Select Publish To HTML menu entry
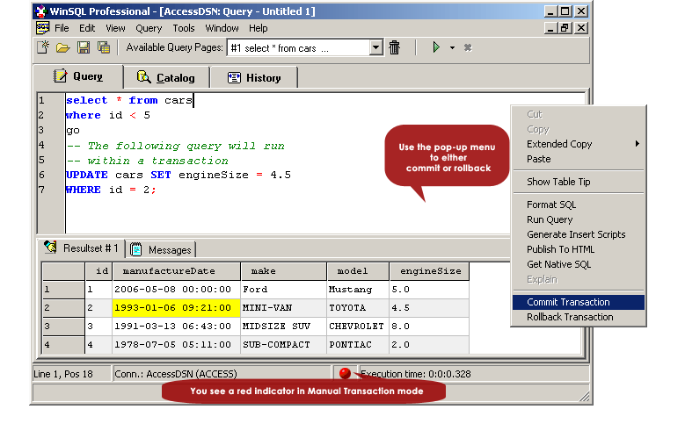This screenshot has width=685, height=438. (579, 249)
